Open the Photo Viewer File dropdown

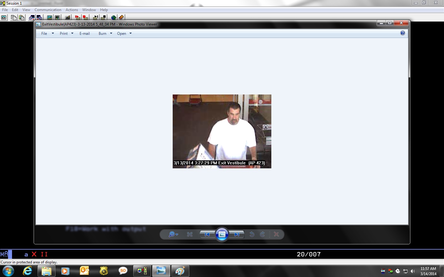[x=47, y=33]
